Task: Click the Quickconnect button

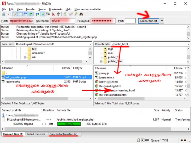Action: coord(148,21)
